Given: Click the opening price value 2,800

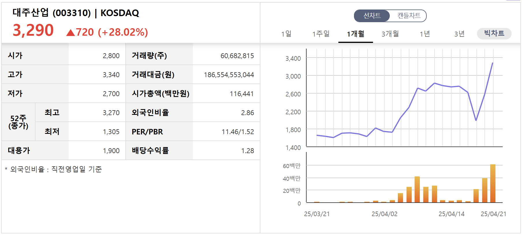Looking at the screenshot, I should 111,56.
